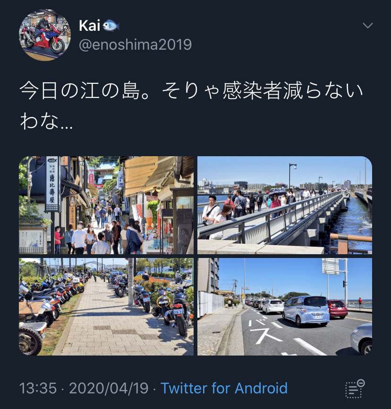Click the blue Honda car in photo
Screen dimensions: 391x409
coord(306,311)
